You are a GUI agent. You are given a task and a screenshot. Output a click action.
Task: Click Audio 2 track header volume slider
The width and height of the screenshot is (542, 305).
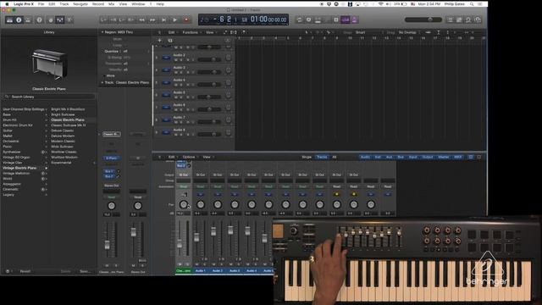(x=209, y=59)
